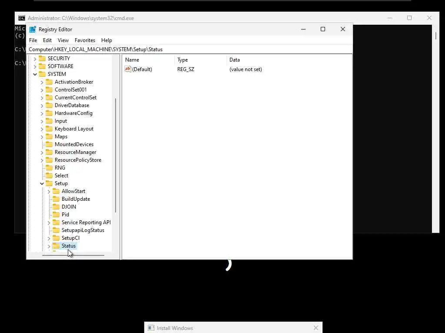The width and height of the screenshot is (445, 333).
Task: Select the AllowStart folder icon
Action: click(56, 191)
